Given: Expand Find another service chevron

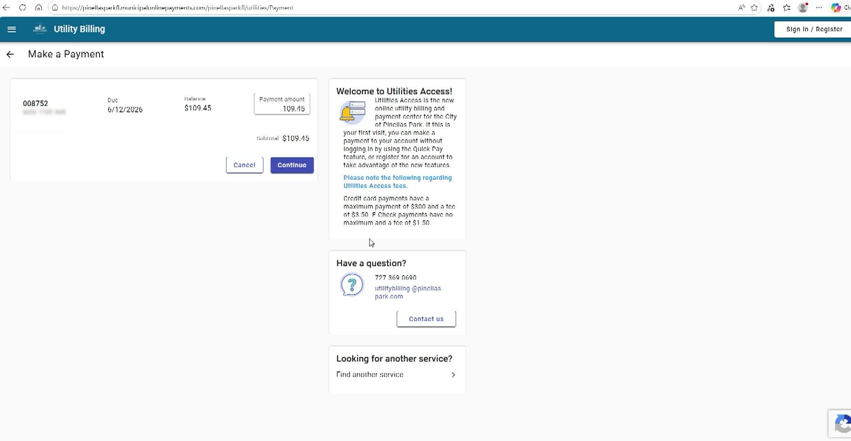Looking at the screenshot, I should (x=453, y=375).
